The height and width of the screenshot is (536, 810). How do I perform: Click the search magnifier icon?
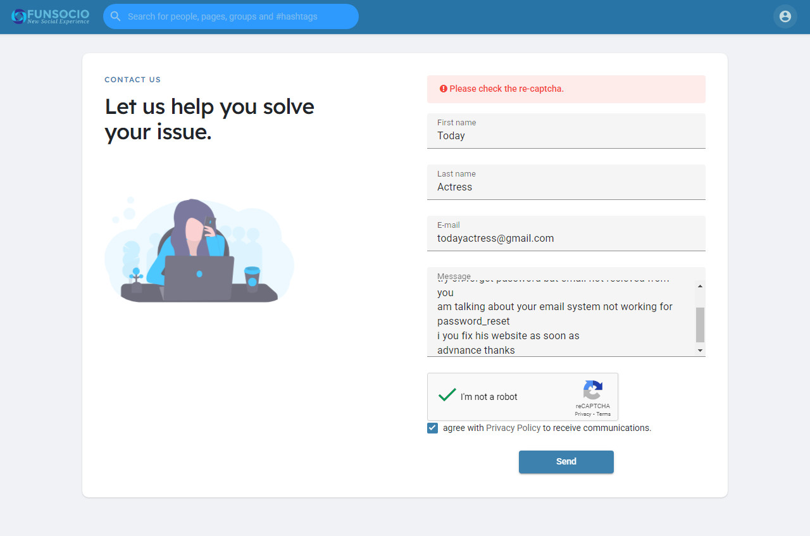pos(115,16)
